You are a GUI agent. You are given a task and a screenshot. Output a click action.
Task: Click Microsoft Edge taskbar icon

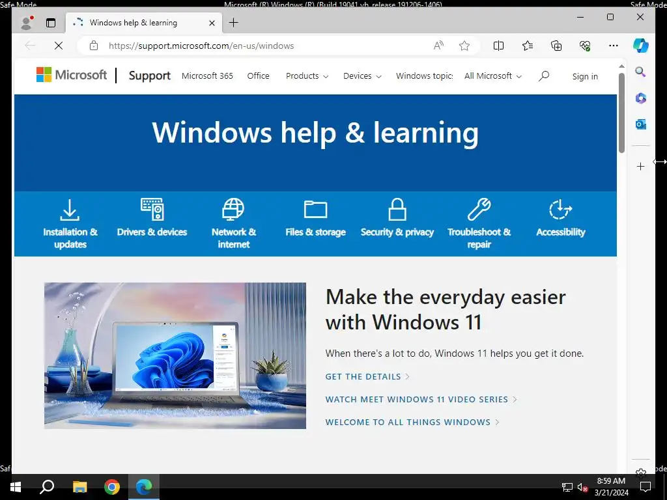[x=144, y=487]
